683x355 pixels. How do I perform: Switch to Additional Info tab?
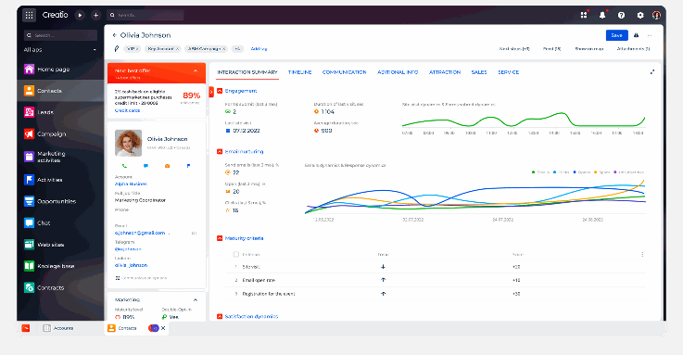tap(398, 72)
